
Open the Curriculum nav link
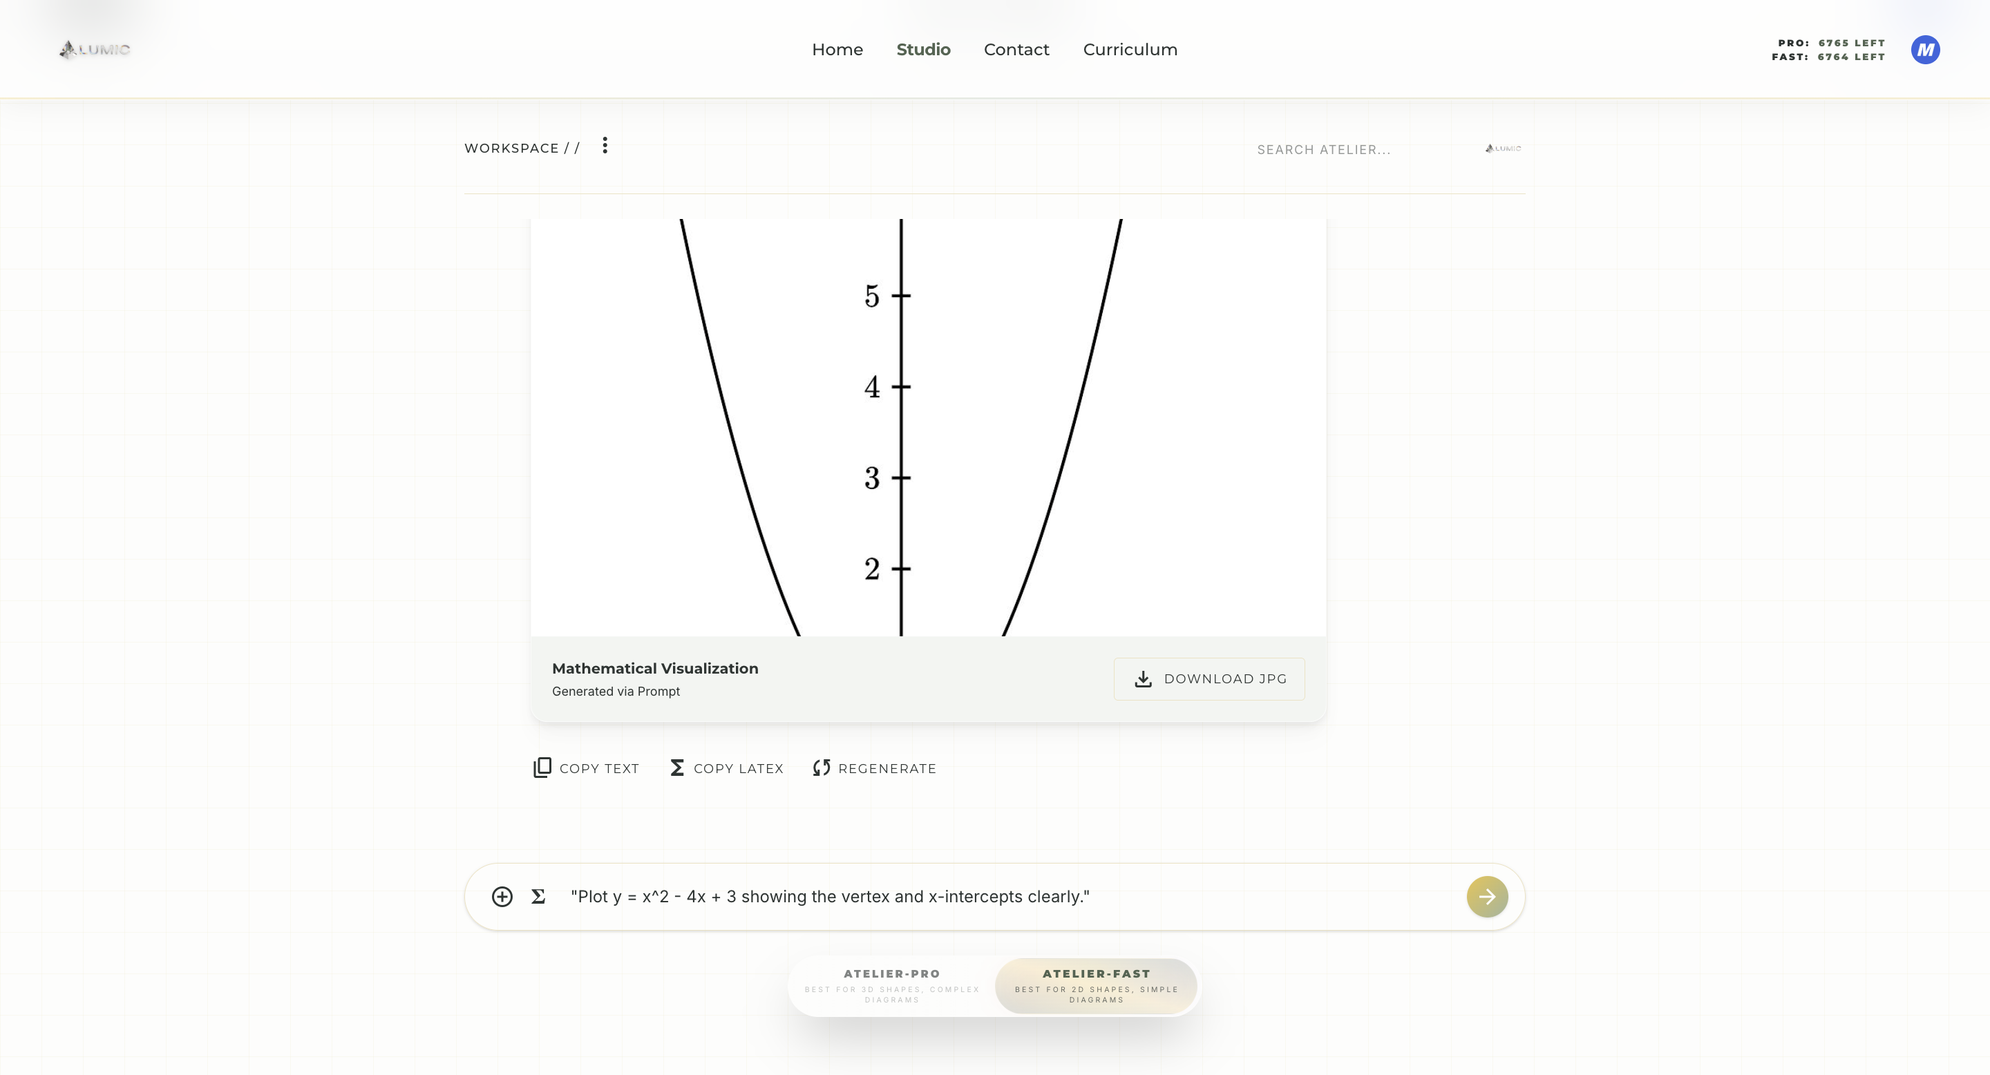(1130, 50)
